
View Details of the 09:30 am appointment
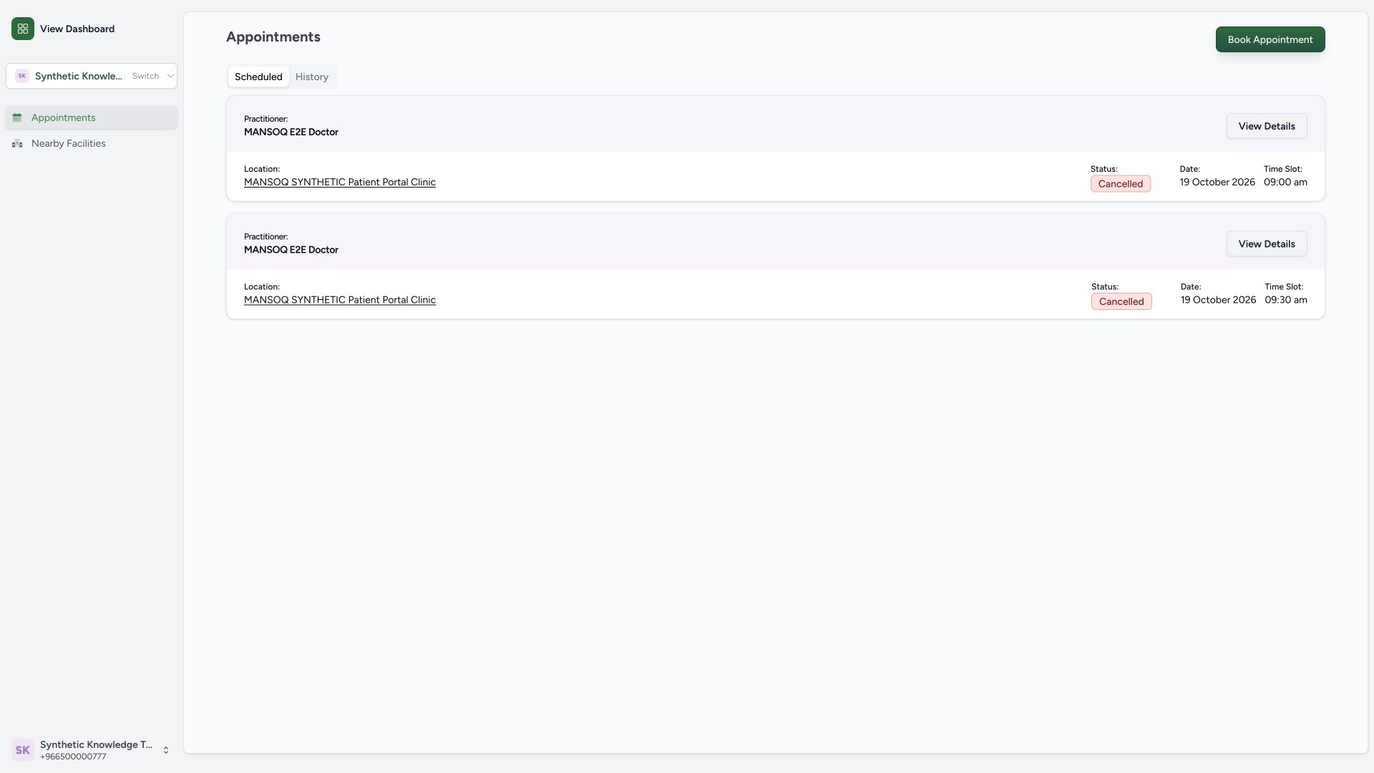pos(1267,244)
